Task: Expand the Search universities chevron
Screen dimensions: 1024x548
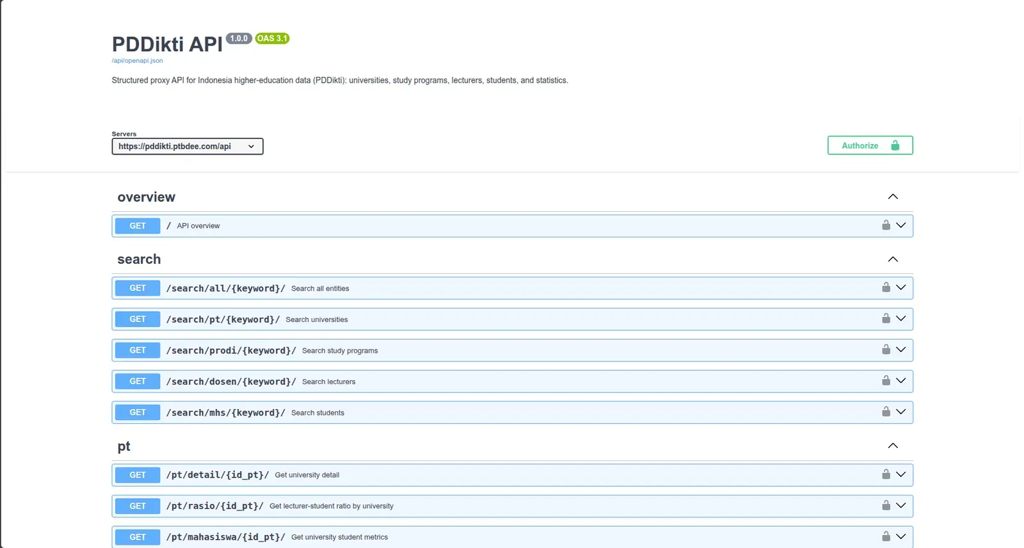Action: [901, 319]
